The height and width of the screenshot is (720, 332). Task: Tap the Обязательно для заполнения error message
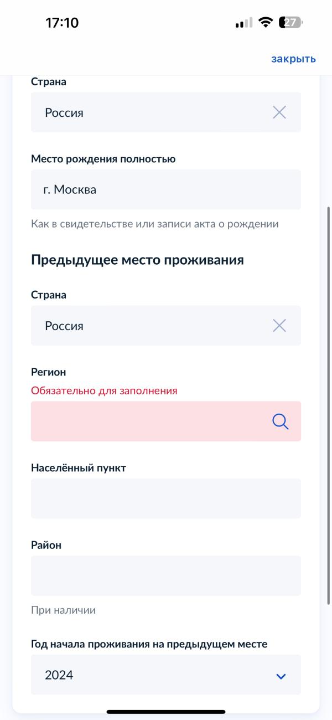point(104,391)
